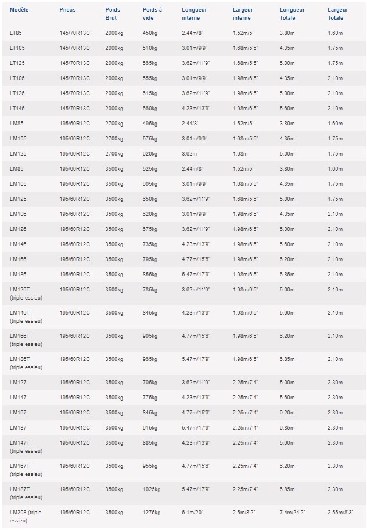Image resolution: width=367 pixels, height=530 pixels.
Task: Click the Largeur interne column header
Action: coord(243,14)
